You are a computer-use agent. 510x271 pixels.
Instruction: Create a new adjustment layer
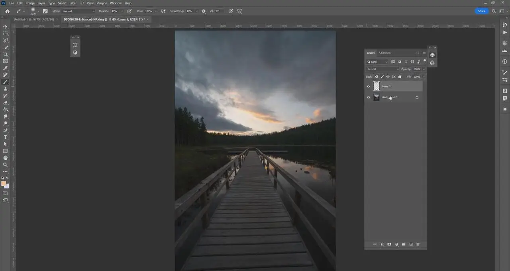(396, 244)
